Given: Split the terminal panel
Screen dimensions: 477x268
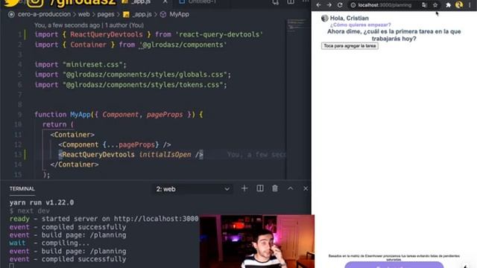Looking at the screenshot, I should [x=260, y=188].
